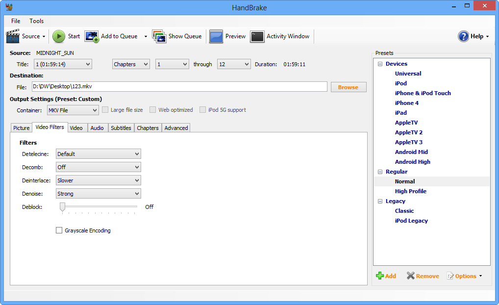This screenshot has width=499, height=305.
Task: Click the Add preset label
Action: click(391, 276)
